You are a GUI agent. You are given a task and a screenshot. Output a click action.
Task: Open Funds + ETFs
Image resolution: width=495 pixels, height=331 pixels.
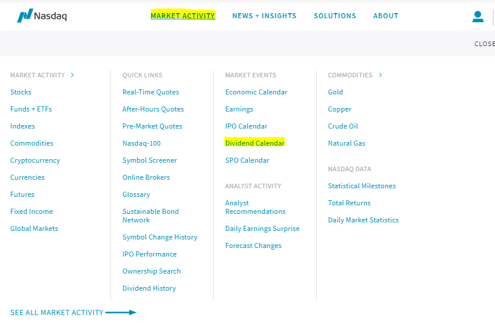coord(31,109)
